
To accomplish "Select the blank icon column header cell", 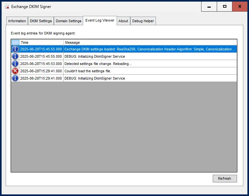I will [15, 42].
